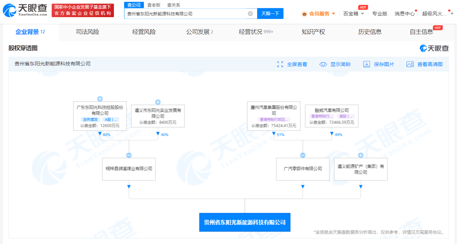Click the fullscreen view icon (全屏查看)

[x=280, y=64]
